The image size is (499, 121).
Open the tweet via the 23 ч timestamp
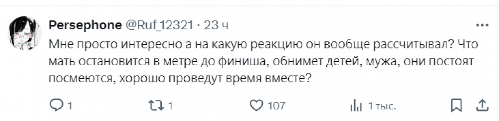pos(216,25)
